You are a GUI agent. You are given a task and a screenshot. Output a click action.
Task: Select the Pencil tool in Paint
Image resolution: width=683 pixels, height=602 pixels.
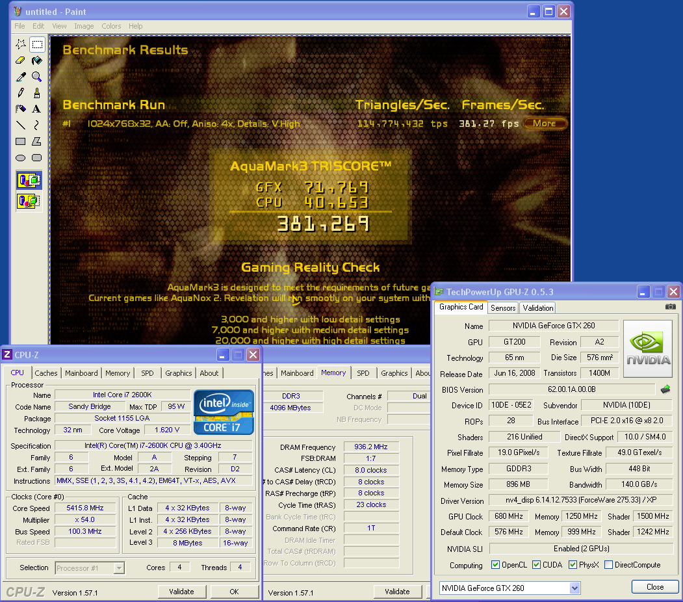click(x=21, y=93)
